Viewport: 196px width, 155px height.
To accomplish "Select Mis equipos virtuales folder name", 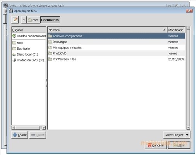I will 67,48.
